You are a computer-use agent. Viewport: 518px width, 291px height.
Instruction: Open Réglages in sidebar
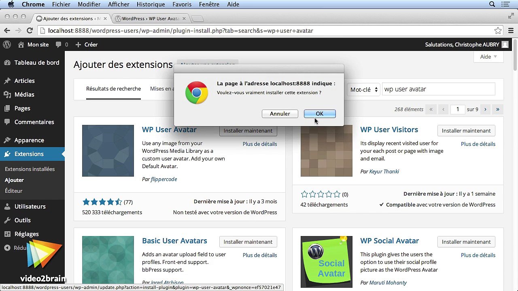[32, 234]
